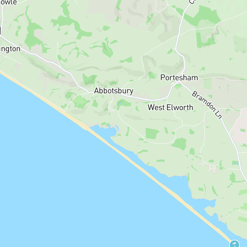Viewport: 247px width, 247px height.
Task: Select the Abbotsbury place label
Action: coord(114,91)
